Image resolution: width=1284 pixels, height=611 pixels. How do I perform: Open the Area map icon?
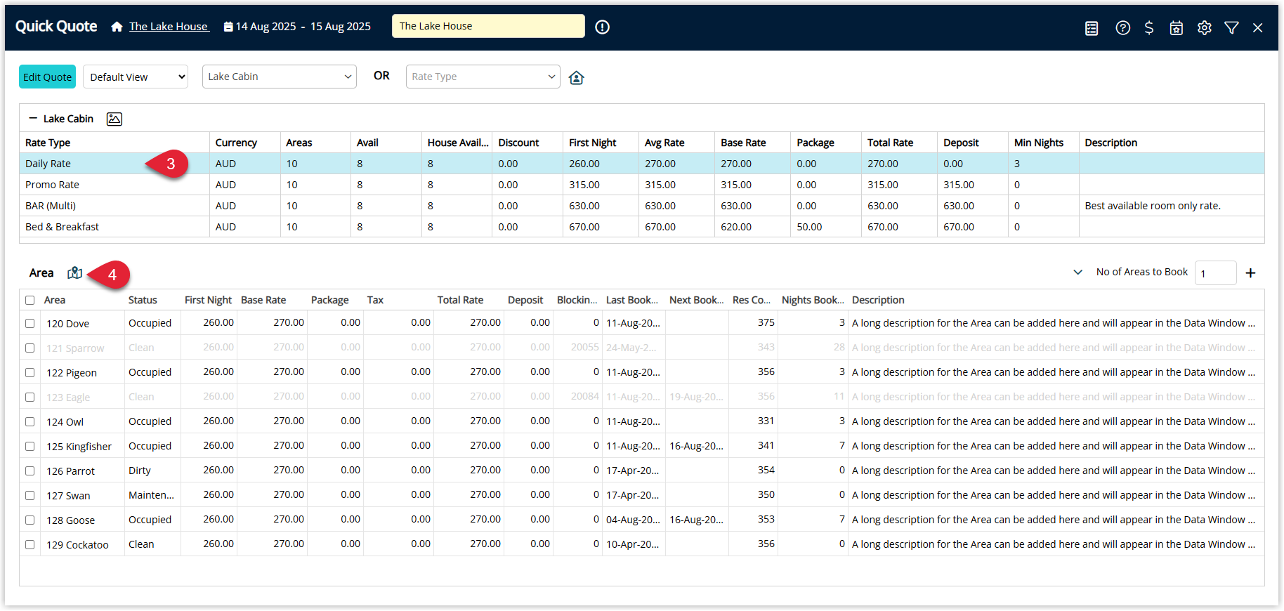(75, 273)
